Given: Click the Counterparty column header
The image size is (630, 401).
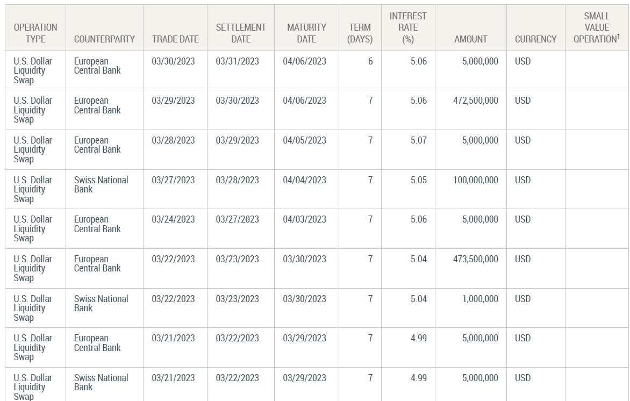Looking at the screenshot, I should (x=104, y=39).
